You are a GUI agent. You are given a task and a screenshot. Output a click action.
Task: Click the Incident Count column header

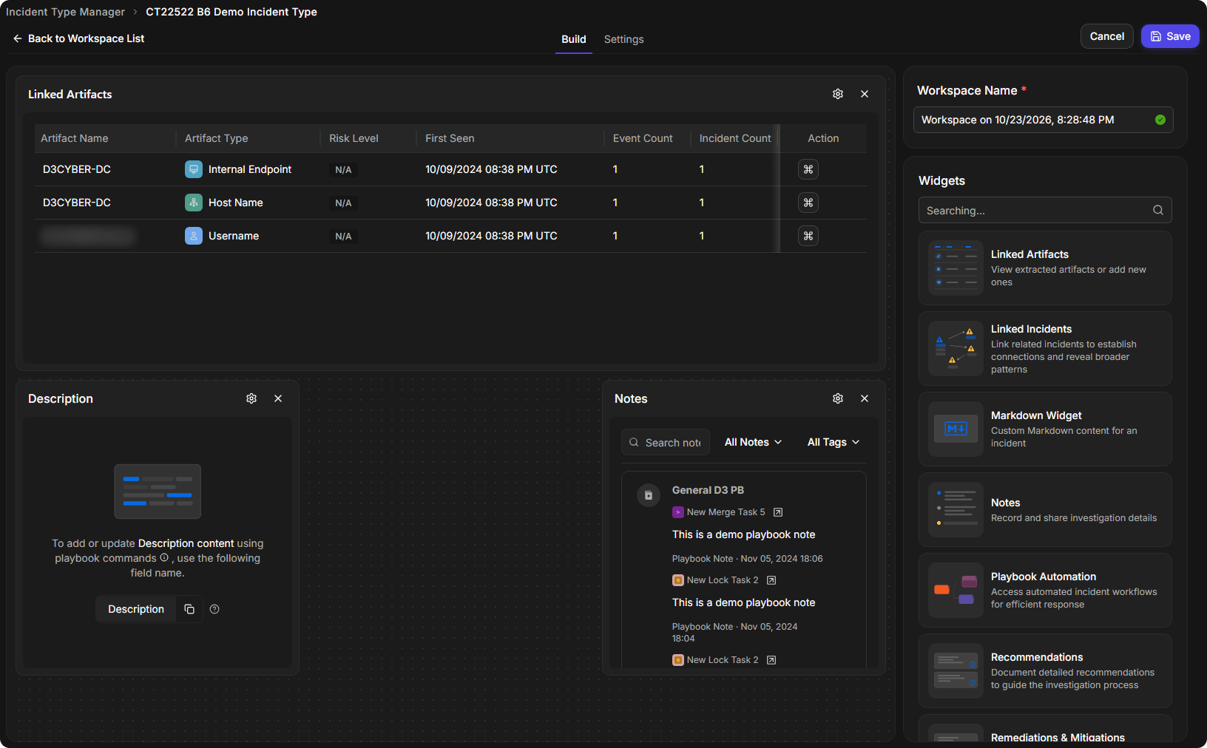[x=735, y=138]
